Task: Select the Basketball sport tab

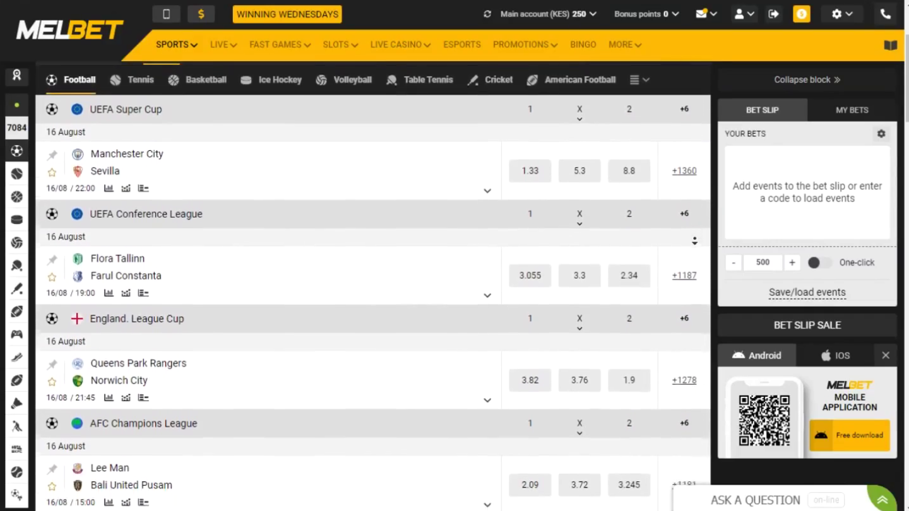Action: point(198,80)
